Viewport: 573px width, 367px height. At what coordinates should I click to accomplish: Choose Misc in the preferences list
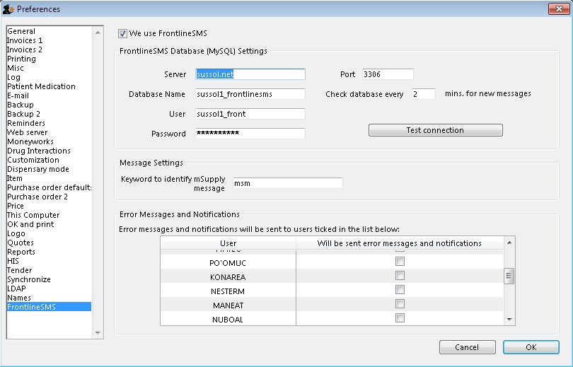pos(49,68)
